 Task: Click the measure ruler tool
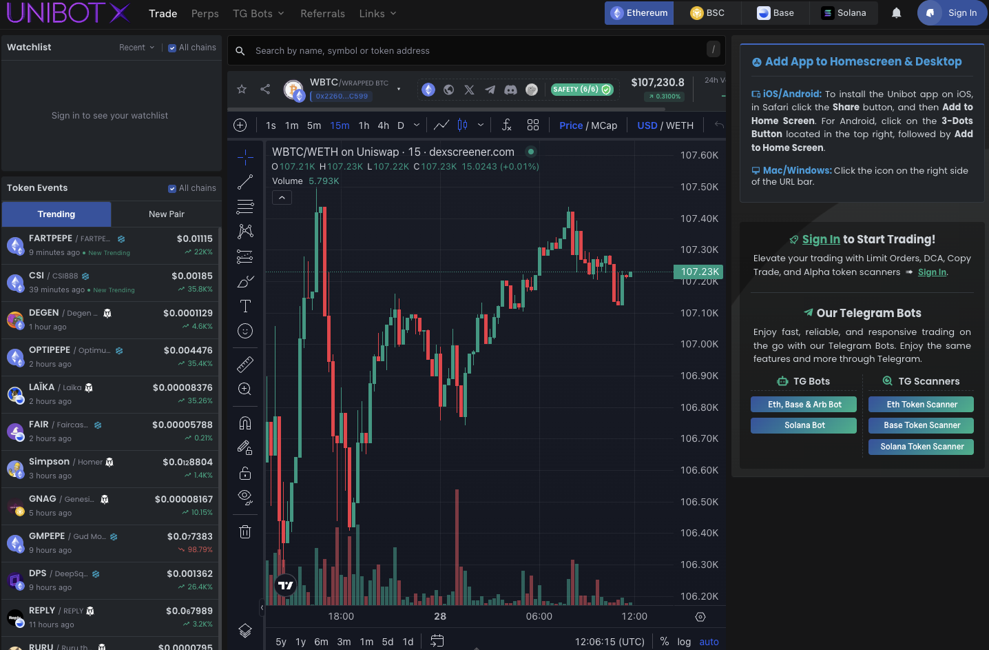(x=245, y=364)
